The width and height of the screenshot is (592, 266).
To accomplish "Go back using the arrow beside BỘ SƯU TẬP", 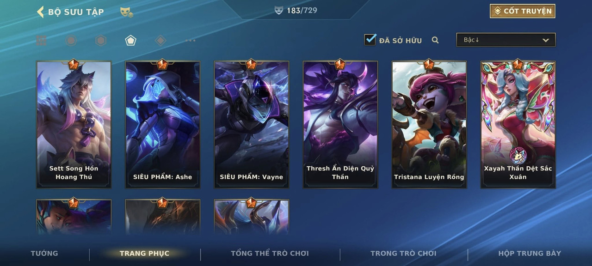I will (x=40, y=12).
